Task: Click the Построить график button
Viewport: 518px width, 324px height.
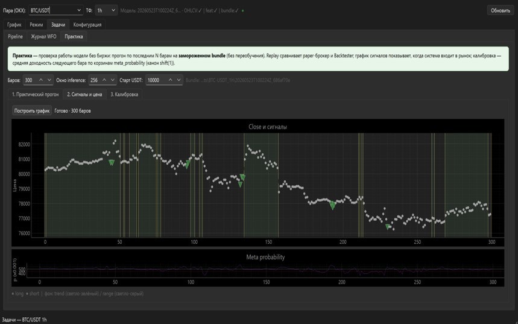Action: click(32, 111)
